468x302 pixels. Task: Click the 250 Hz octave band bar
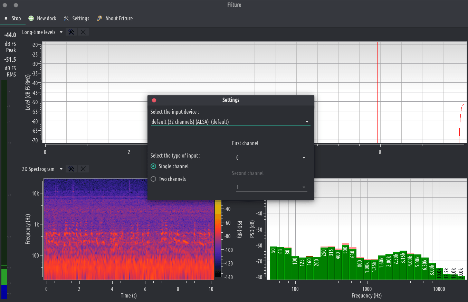click(324, 263)
